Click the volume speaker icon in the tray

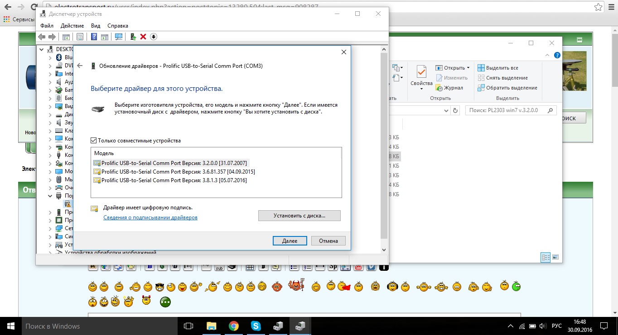coord(543,326)
